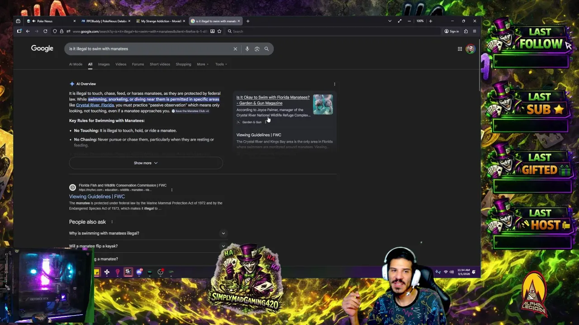Start a voice search with the microphone
Viewport: 579px width, 325px height.
[x=247, y=49]
